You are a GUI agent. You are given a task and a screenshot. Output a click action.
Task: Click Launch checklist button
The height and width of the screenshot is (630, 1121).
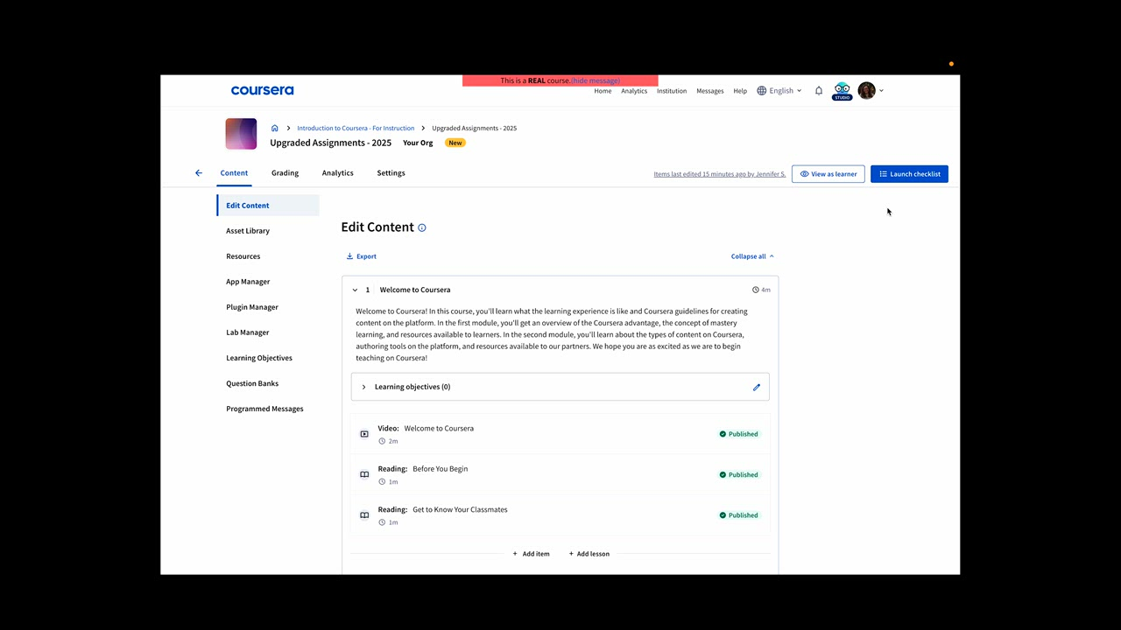coord(909,174)
